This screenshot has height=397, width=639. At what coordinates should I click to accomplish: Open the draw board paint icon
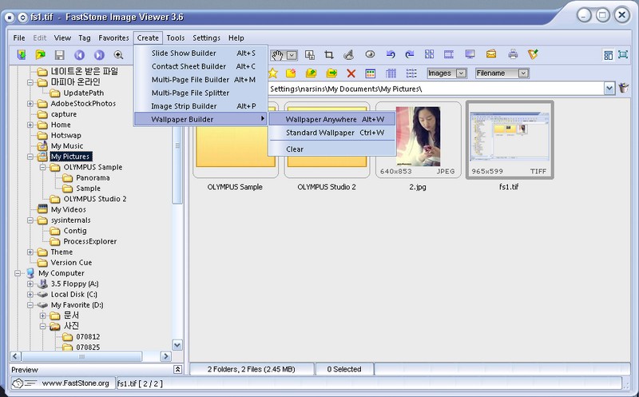(349, 54)
